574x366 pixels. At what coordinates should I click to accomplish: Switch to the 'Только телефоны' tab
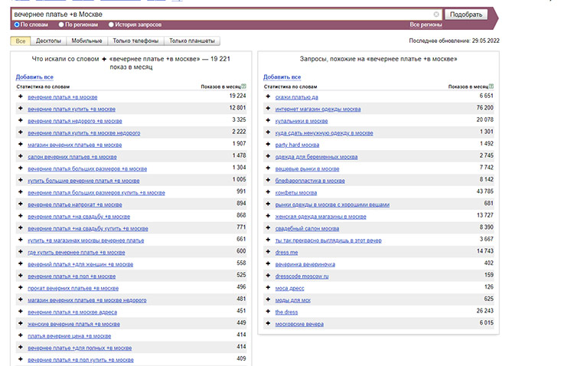pos(135,41)
